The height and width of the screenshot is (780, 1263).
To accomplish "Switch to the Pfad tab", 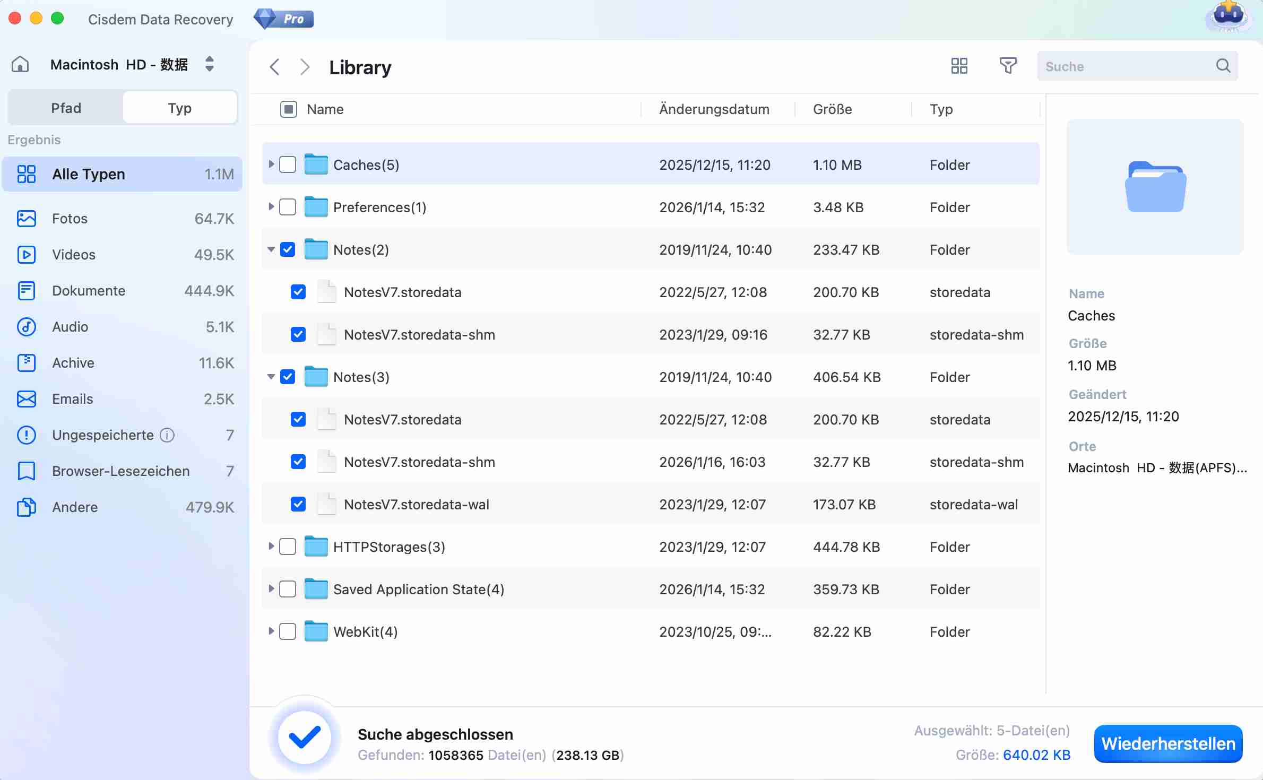I will (66, 108).
